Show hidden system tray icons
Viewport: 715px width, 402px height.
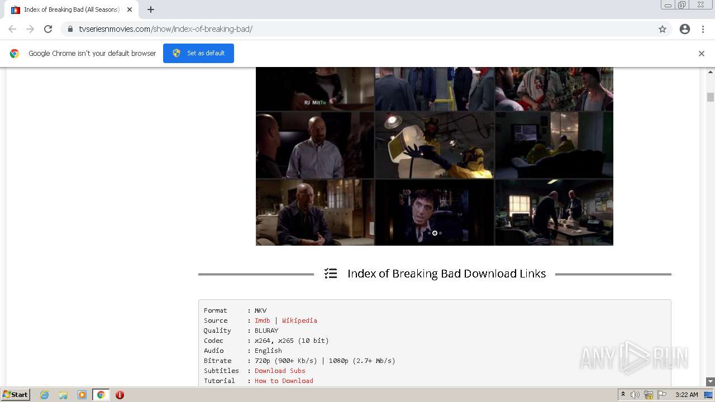pos(623,395)
